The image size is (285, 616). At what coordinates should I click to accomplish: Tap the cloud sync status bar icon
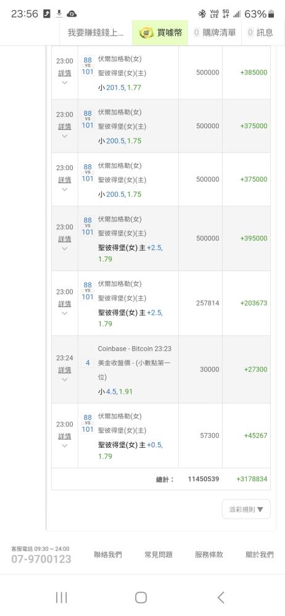[x=72, y=14]
